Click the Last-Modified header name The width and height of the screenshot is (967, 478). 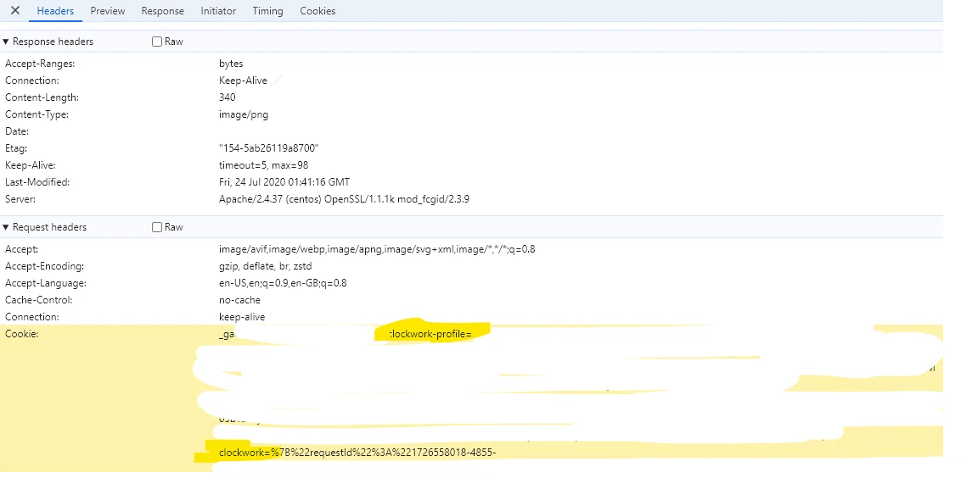[37, 182]
